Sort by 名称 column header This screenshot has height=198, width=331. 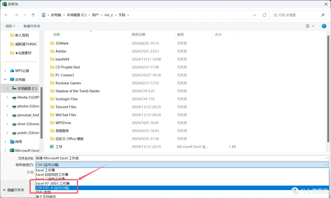pyautogui.click(x=57, y=34)
